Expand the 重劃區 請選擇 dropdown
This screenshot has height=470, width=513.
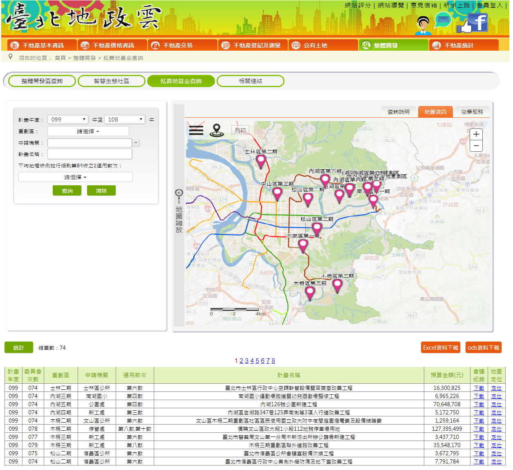pos(88,131)
